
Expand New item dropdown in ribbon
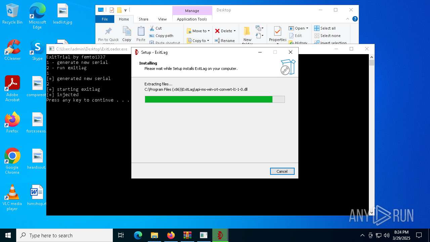[x=259, y=28]
